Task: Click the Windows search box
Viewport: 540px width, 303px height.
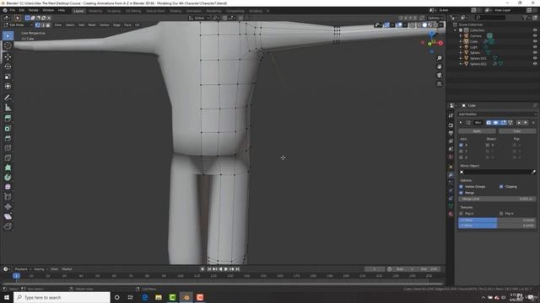Action: [x=62, y=297]
